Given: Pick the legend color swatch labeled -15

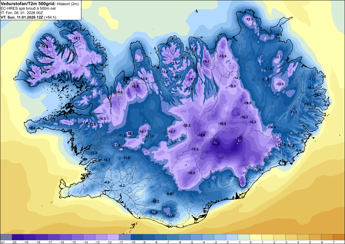Looking at the screenshot, I should point(77,237).
